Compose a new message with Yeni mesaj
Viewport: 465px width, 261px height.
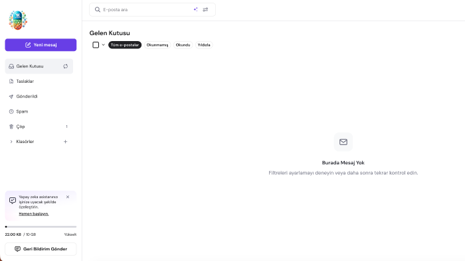pyautogui.click(x=41, y=45)
